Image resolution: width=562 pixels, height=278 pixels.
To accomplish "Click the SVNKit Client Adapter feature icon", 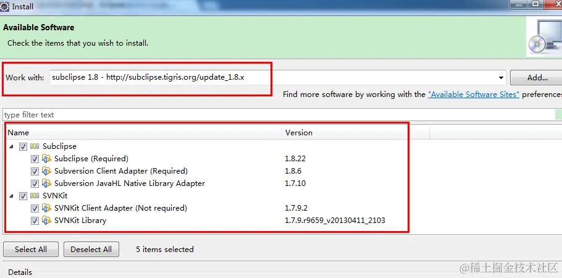I will pyautogui.click(x=46, y=208).
